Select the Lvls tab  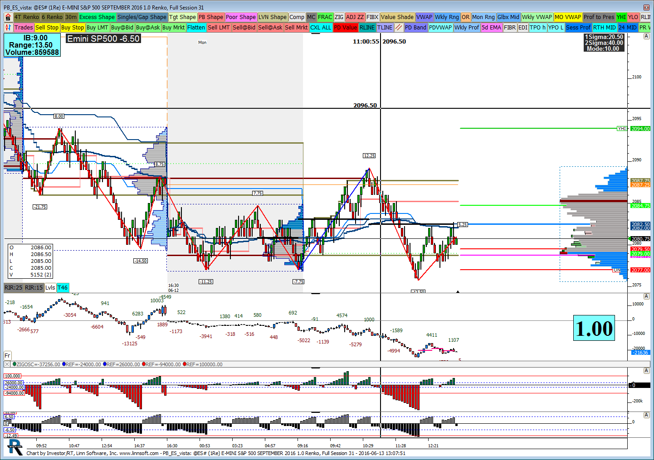point(50,288)
